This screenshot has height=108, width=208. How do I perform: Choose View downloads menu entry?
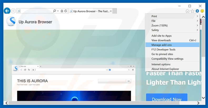pyautogui.click(x=172, y=40)
